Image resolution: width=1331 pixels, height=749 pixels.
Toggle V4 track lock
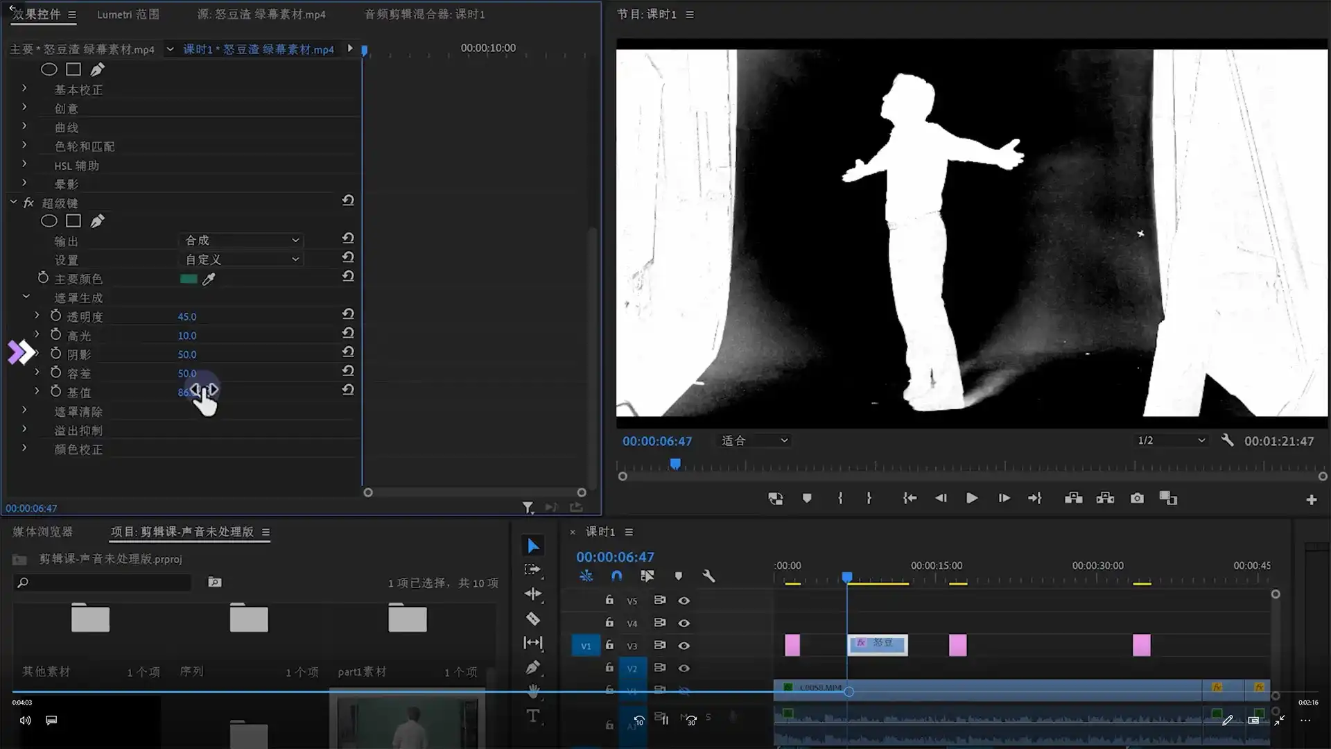point(609,623)
